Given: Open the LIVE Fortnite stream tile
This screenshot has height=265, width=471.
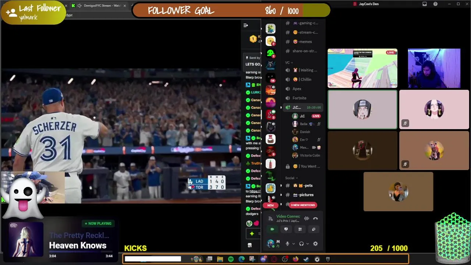Looking at the screenshot, I should pos(362,68).
